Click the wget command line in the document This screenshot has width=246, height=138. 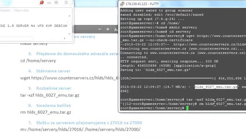pyautogui.click(x=69, y=78)
